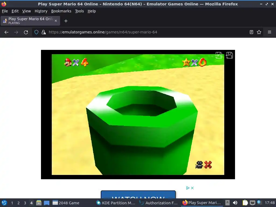Open a new browser tab
The image size is (276, 207).
[x=66, y=21]
